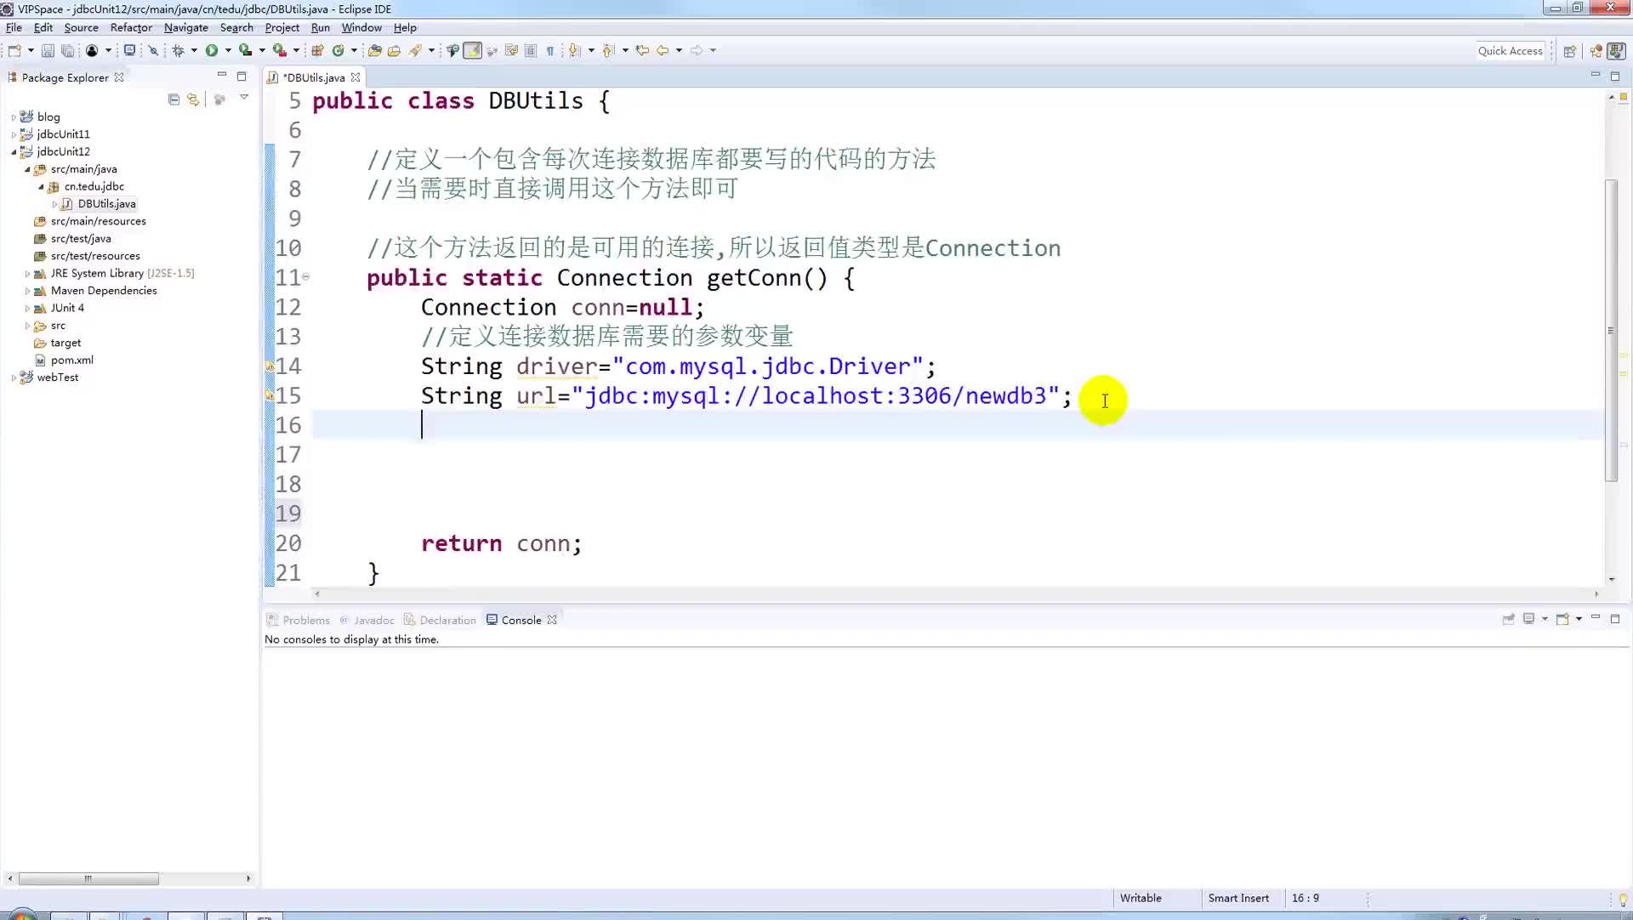The height and width of the screenshot is (920, 1633).
Task: Click the Quick Access search field
Action: (1510, 51)
